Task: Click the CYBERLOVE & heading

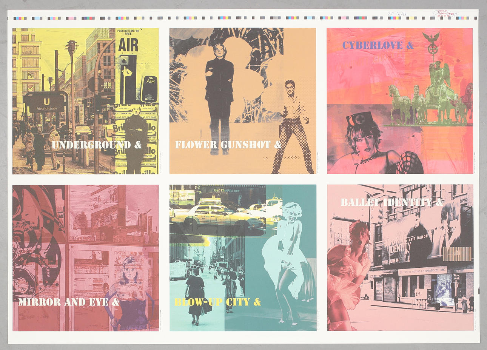Action: point(378,46)
